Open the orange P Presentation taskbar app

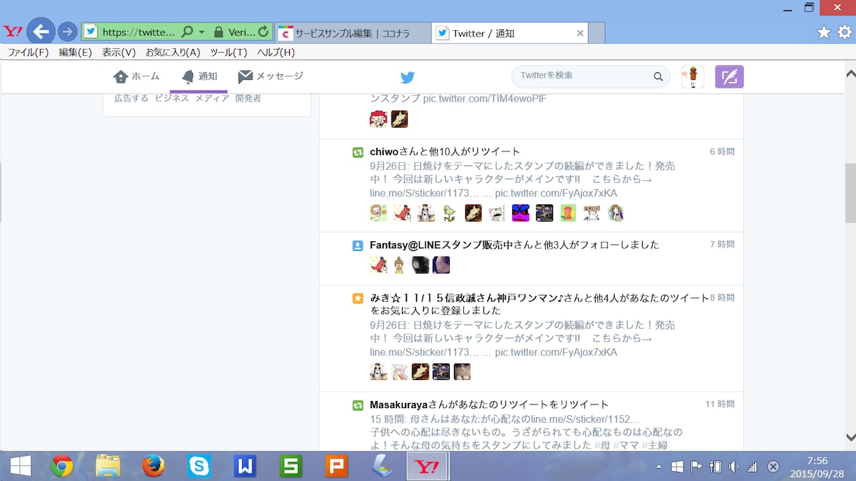coord(336,466)
